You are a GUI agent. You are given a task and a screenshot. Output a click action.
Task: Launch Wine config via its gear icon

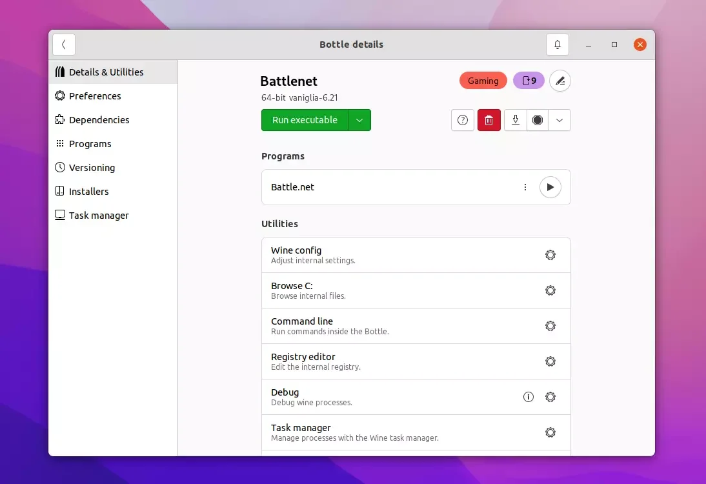pyautogui.click(x=550, y=255)
